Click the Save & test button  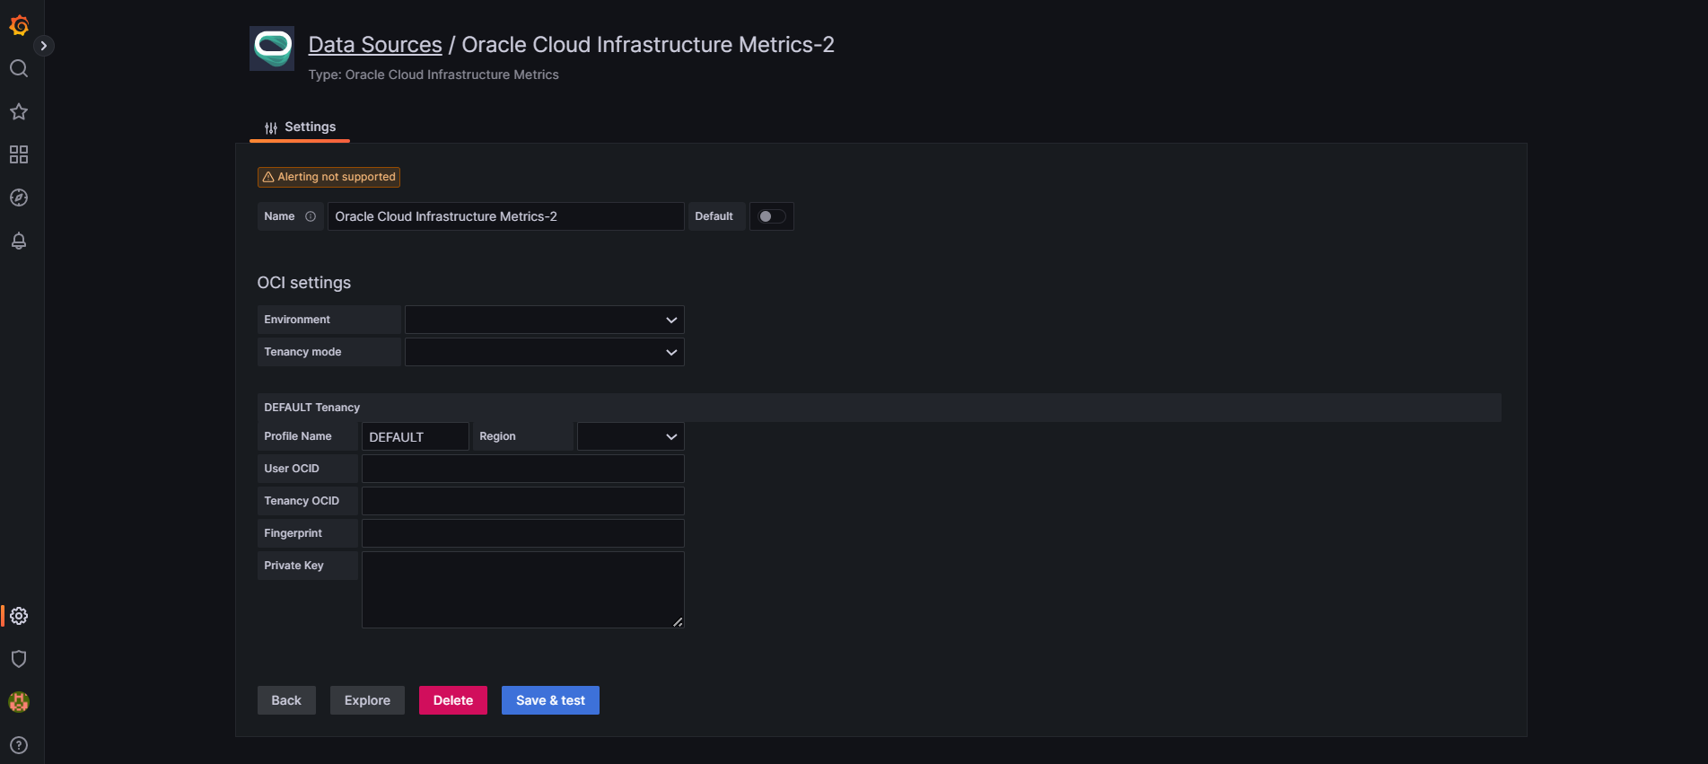pyautogui.click(x=550, y=700)
